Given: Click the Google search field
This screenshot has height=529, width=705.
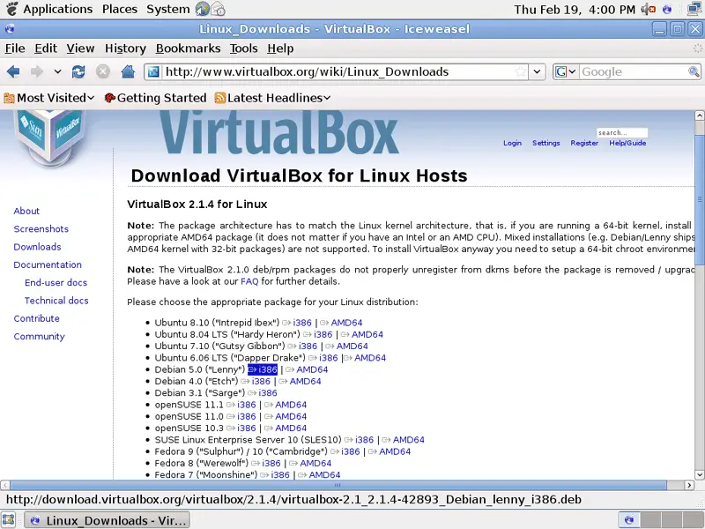Looking at the screenshot, I should tap(633, 71).
